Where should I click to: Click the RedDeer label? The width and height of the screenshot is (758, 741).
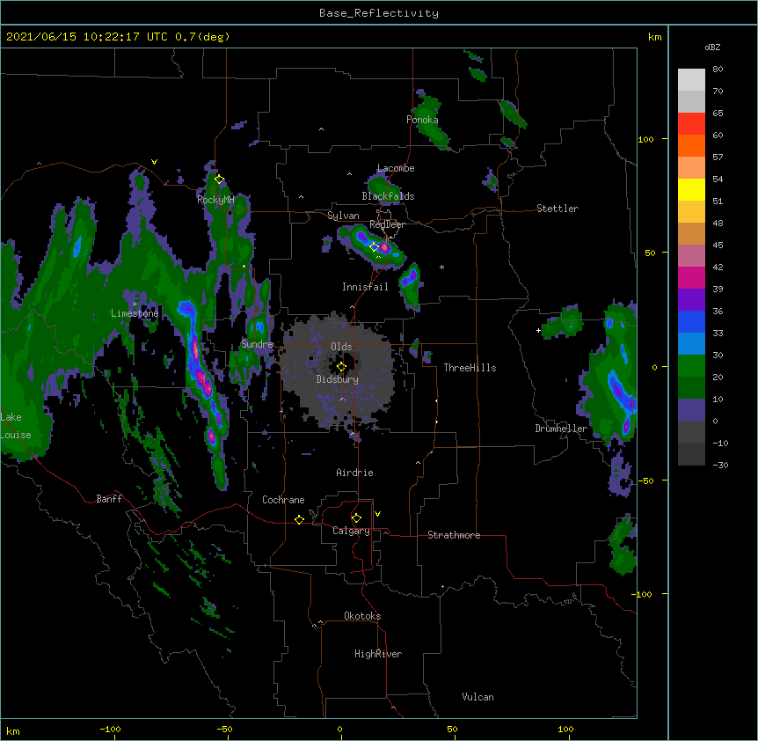pyautogui.click(x=387, y=224)
